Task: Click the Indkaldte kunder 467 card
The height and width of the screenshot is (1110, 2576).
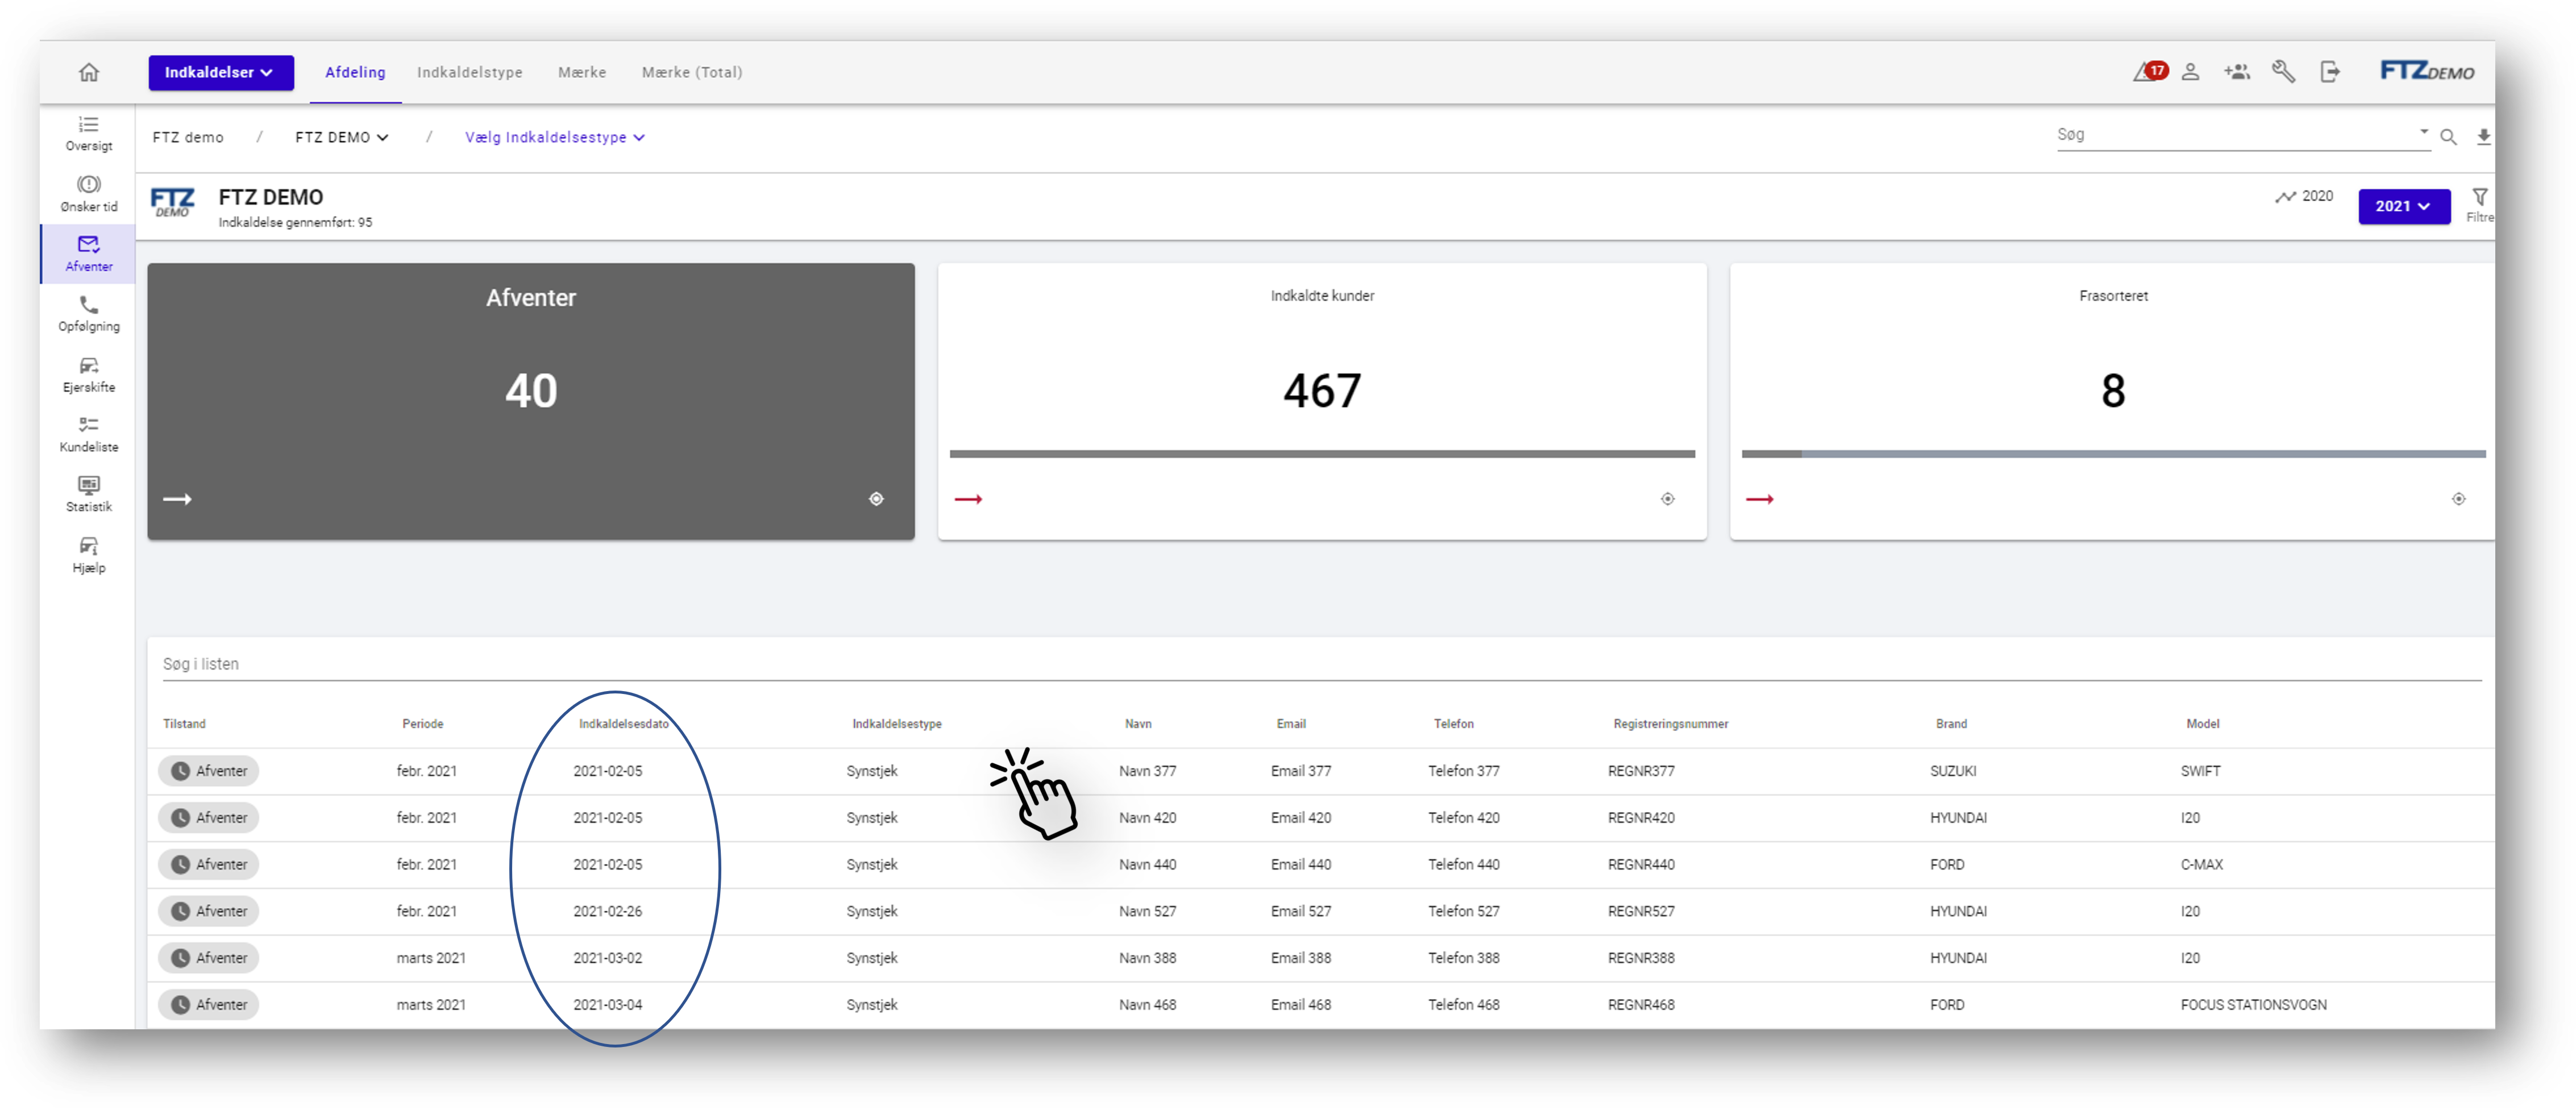Action: tap(1322, 401)
